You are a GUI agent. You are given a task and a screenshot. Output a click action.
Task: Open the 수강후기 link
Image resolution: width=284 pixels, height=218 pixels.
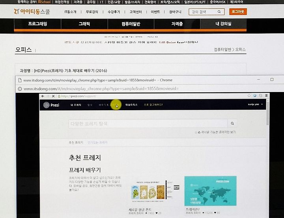(x=114, y=12)
